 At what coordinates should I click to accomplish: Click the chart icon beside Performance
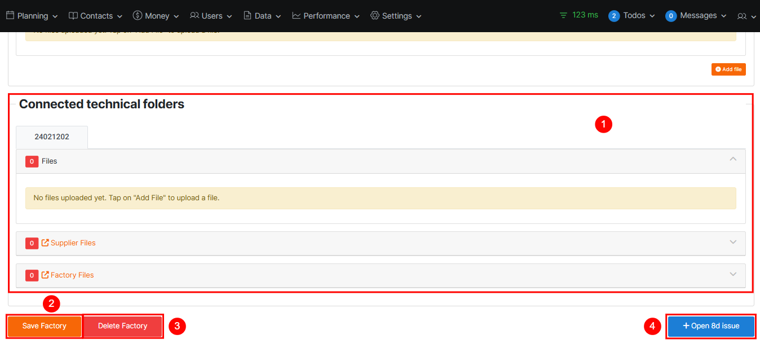click(297, 16)
